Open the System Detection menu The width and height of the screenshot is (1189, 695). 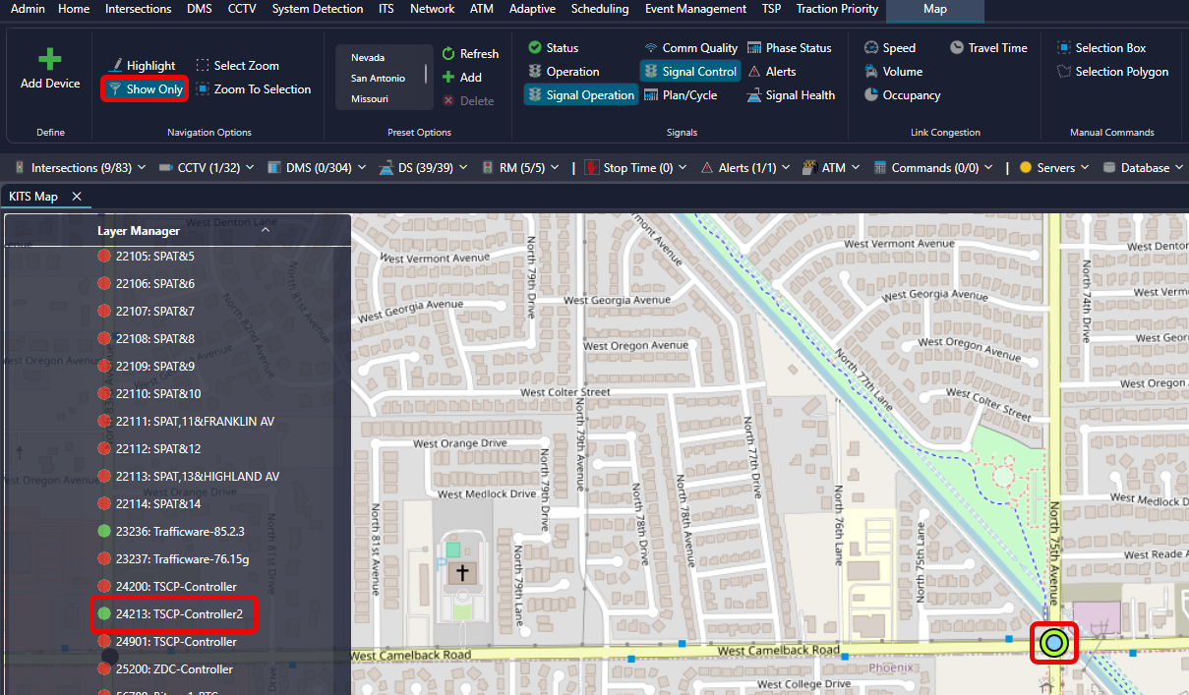(318, 9)
